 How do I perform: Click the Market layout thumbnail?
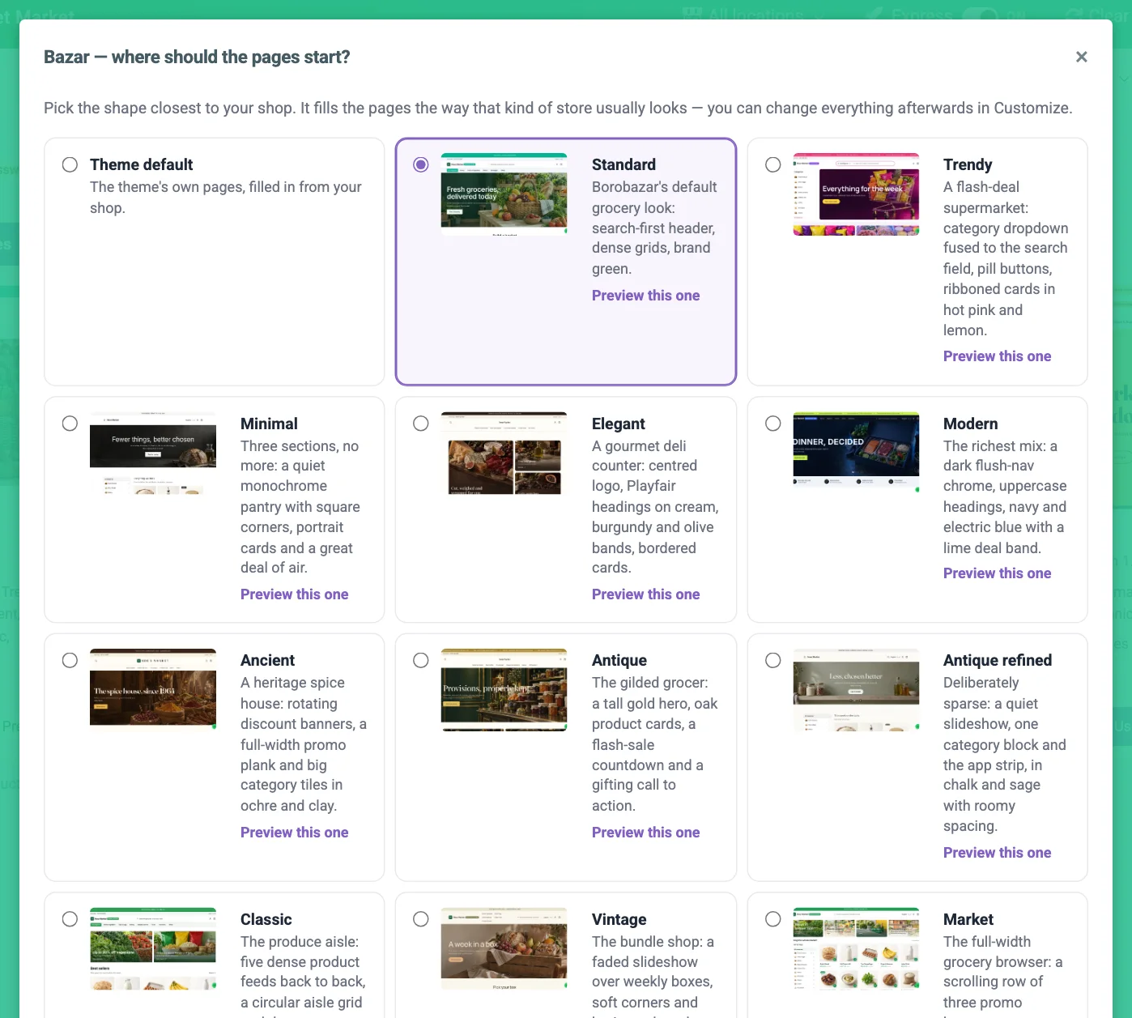tap(856, 949)
